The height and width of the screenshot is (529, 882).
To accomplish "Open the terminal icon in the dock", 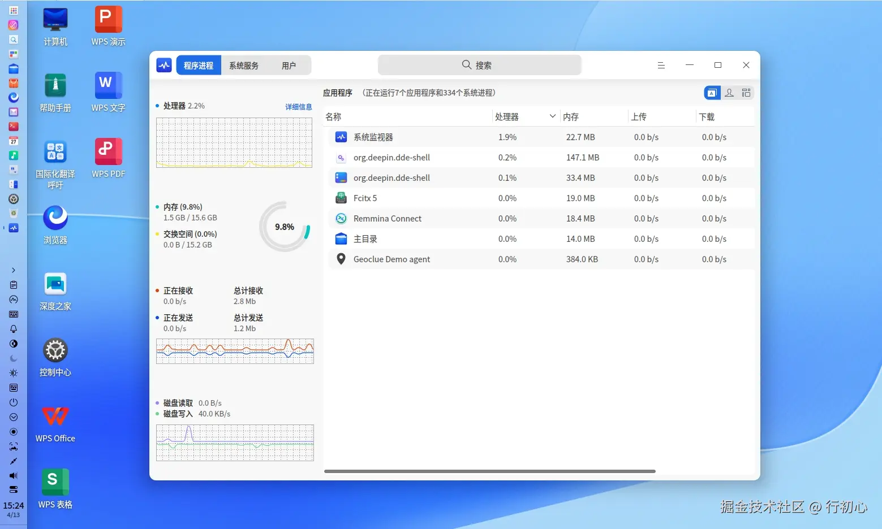I will pyautogui.click(x=14, y=127).
